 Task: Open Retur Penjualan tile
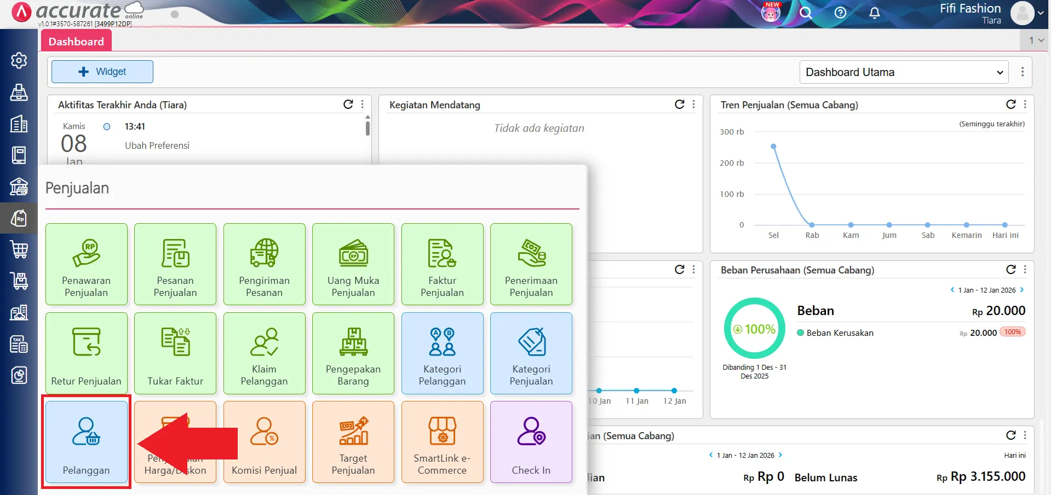click(86, 353)
